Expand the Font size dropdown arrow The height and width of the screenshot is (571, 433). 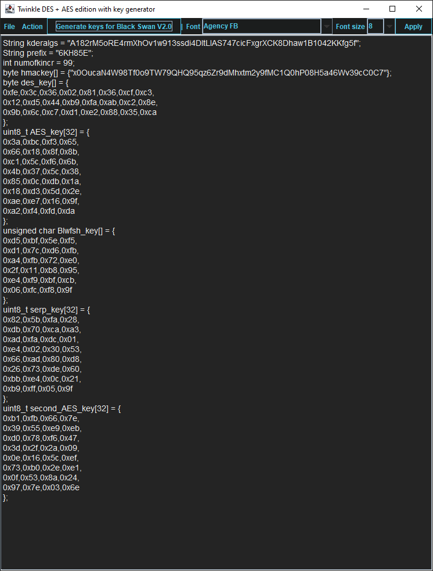(389, 27)
